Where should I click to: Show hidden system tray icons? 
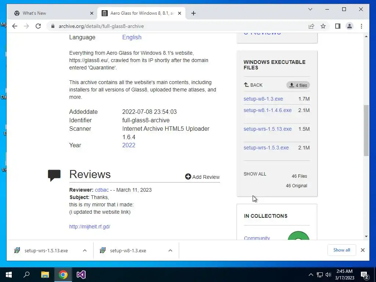(x=311, y=275)
